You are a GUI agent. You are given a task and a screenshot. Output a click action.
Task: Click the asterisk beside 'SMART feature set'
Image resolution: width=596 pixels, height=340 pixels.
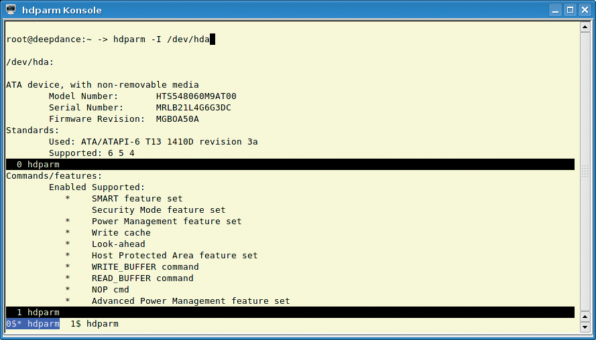[x=68, y=199]
